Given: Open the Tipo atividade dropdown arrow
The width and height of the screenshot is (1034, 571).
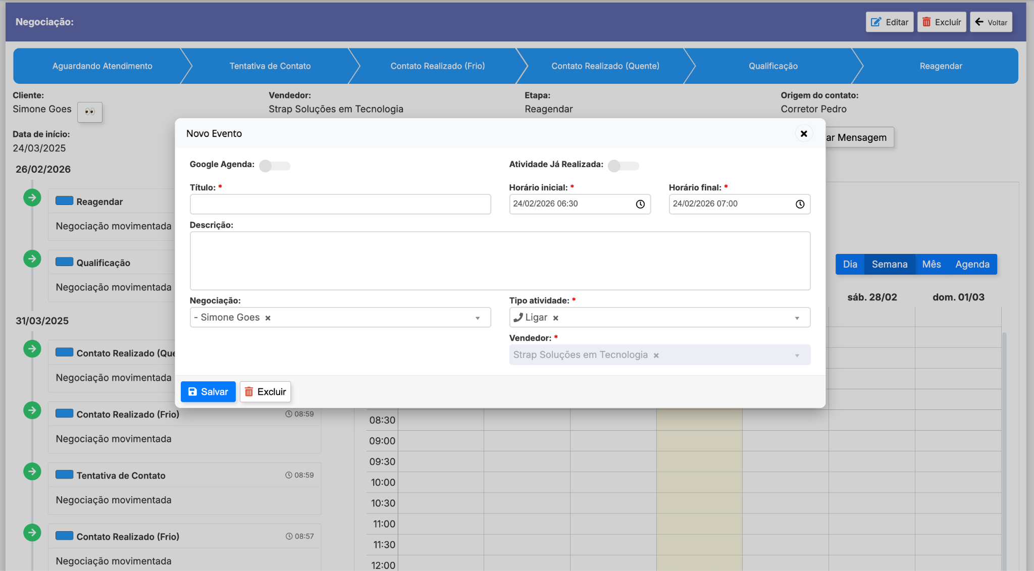Looking at the screenshot, I should point(797,318).
